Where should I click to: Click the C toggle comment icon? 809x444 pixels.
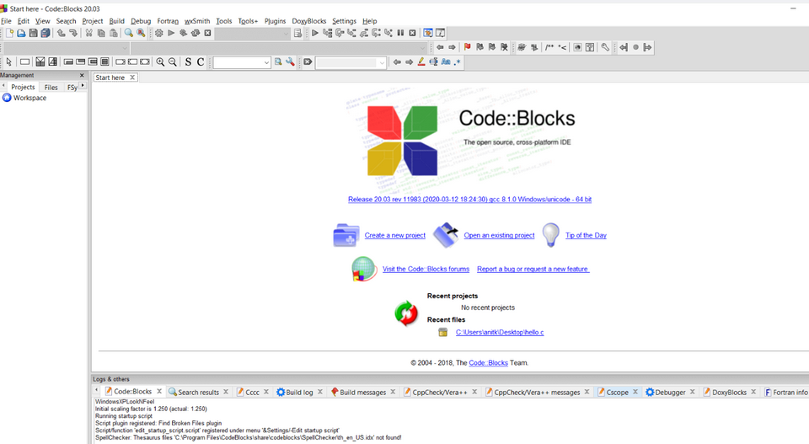click(x=201, y=62)
